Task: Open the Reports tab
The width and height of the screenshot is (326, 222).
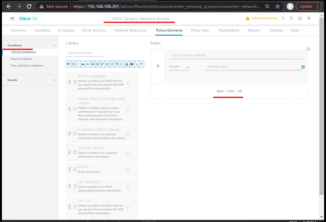Action: [x=254, y=30]
